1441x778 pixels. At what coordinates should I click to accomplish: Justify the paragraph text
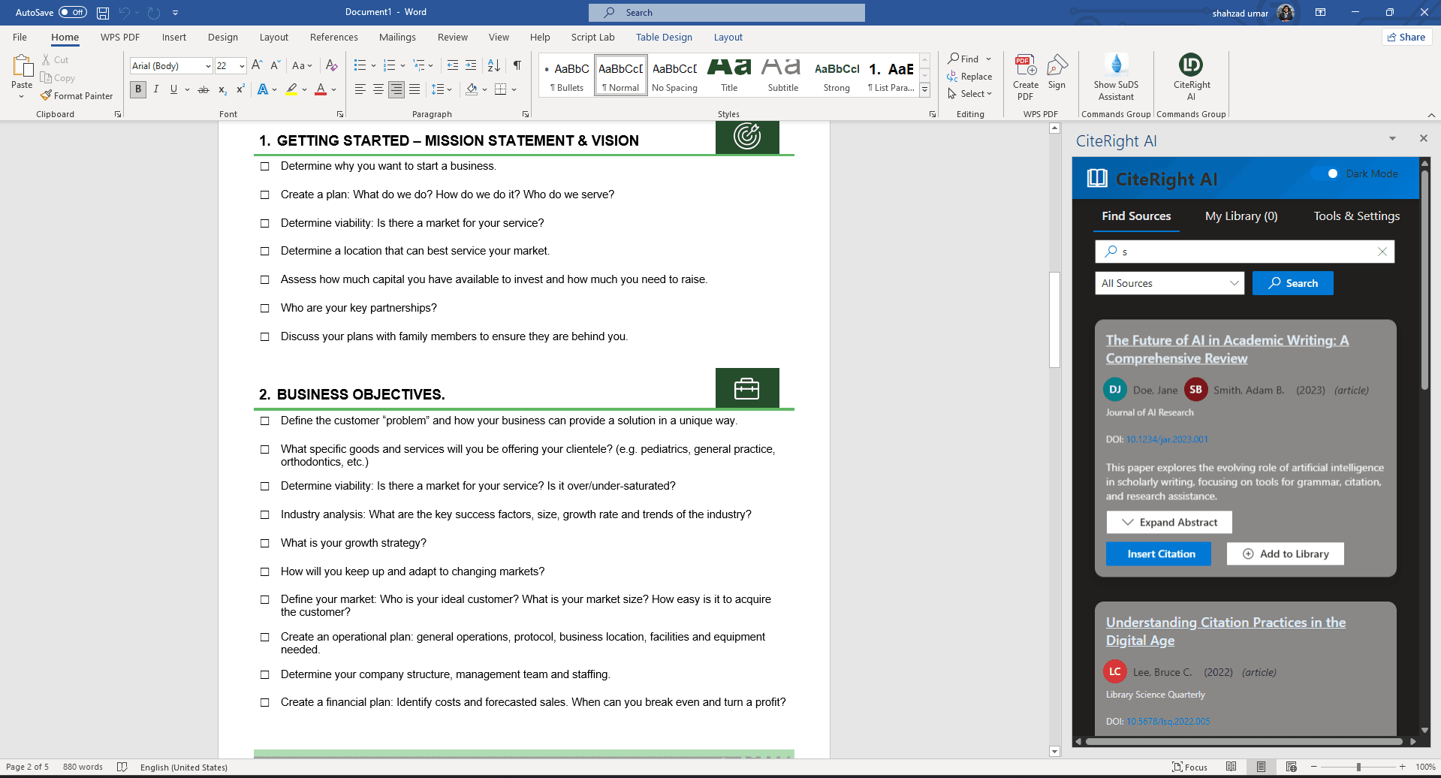point(415,89)
